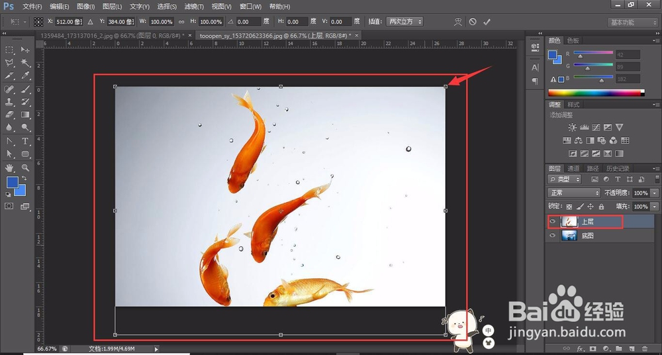Select the Dodge tool

(25, 127)
